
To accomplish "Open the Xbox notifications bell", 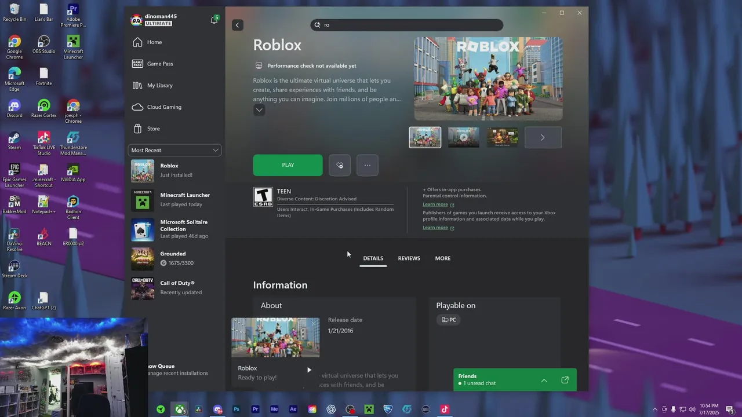I will (214, 20).
